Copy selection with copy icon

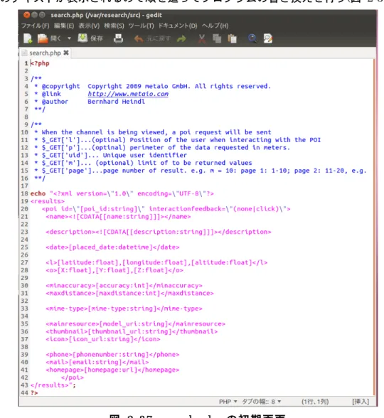coord(217,39)
